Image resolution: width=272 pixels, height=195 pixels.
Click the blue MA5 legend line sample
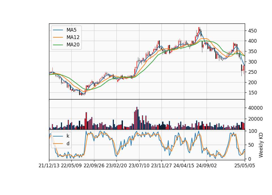pos(58,30)
